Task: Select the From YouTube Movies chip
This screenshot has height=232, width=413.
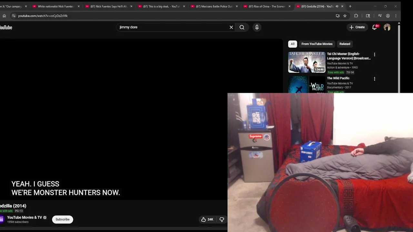Action: [317, 44]
